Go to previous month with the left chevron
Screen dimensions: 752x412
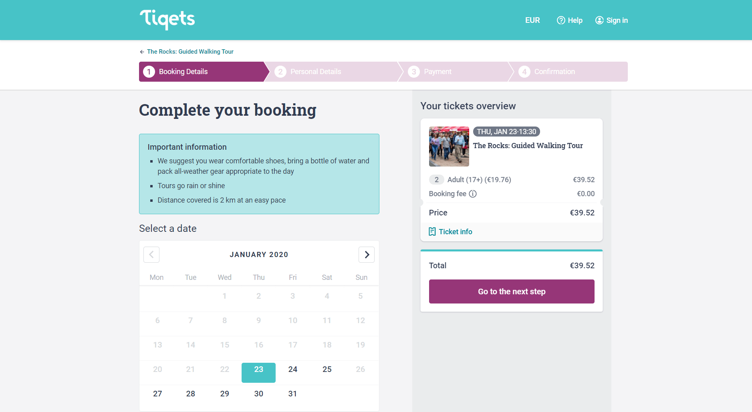click(x=151, y=255)
